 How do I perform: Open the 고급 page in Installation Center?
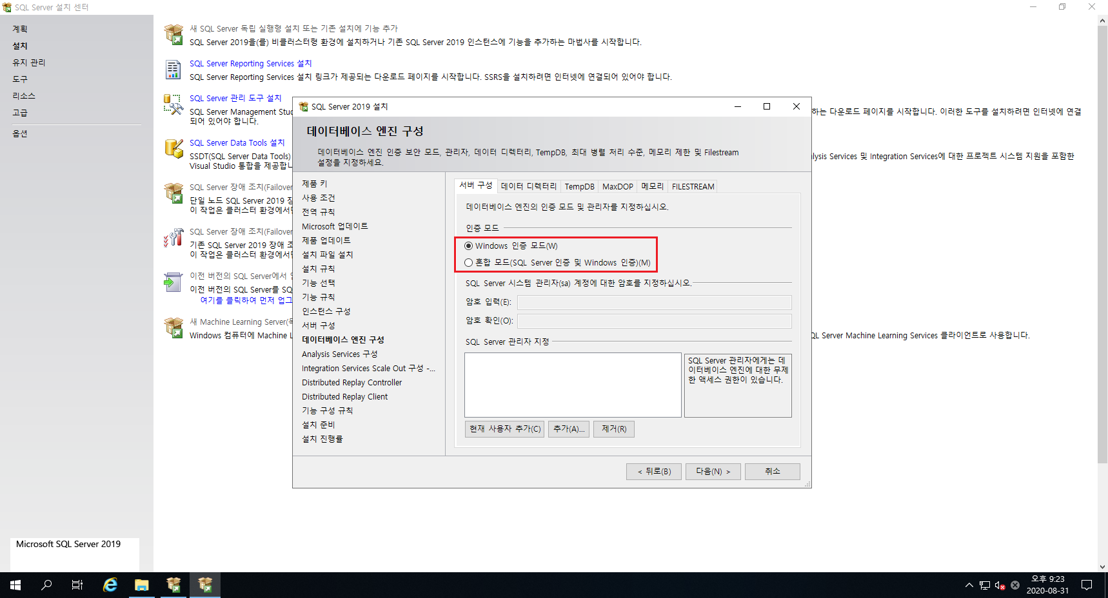pos(20,113)
